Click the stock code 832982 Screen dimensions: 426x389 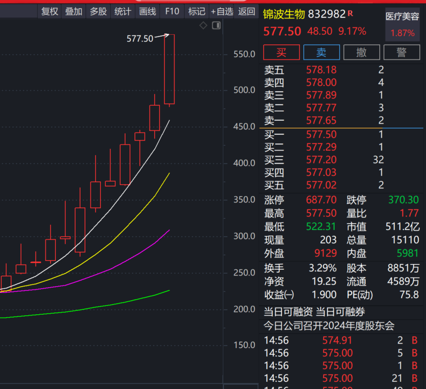[x=326, y=14]
